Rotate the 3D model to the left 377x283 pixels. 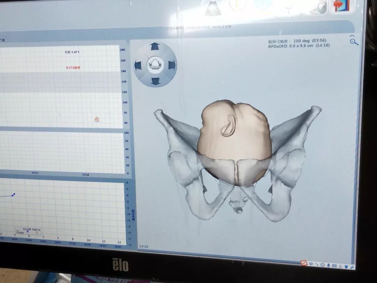click(138, 65)
